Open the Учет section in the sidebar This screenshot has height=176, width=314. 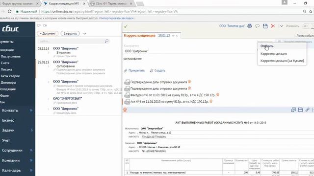point(6,140)
